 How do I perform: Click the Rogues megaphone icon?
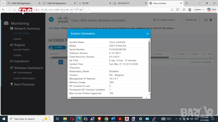click(12, 45)
